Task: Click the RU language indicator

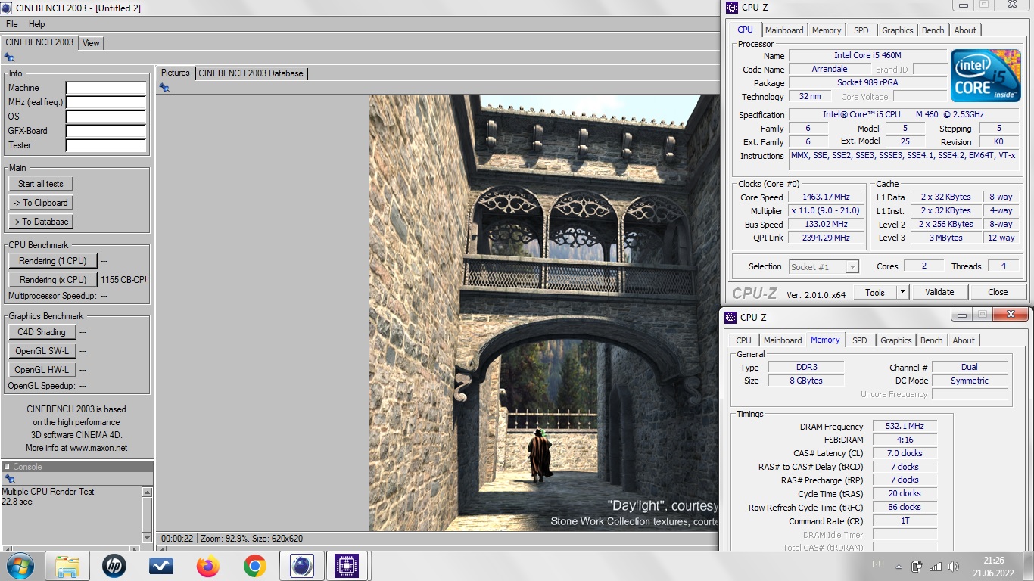Action: pyautogui.click(x=878, y=564)
